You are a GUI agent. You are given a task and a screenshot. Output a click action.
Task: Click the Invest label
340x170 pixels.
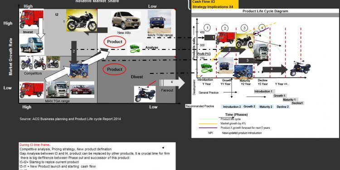pyautogui.click(x=28, y=32)
